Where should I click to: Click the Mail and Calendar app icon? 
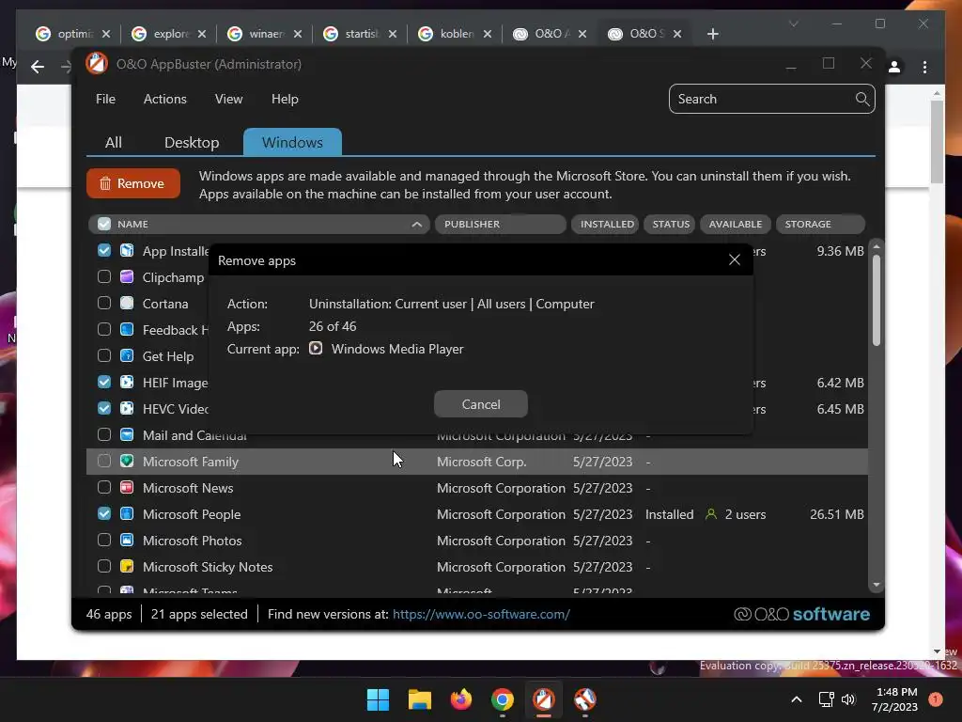point(127,434)
